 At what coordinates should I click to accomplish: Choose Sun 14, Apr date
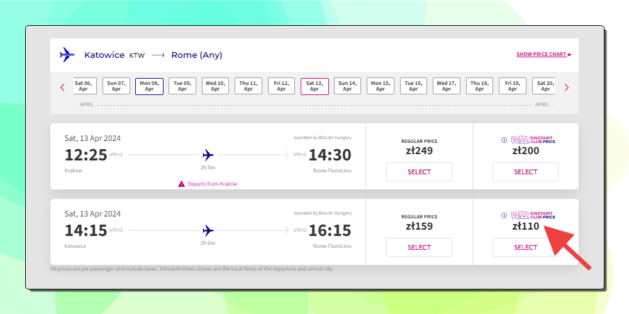click(x=347, y=86)
